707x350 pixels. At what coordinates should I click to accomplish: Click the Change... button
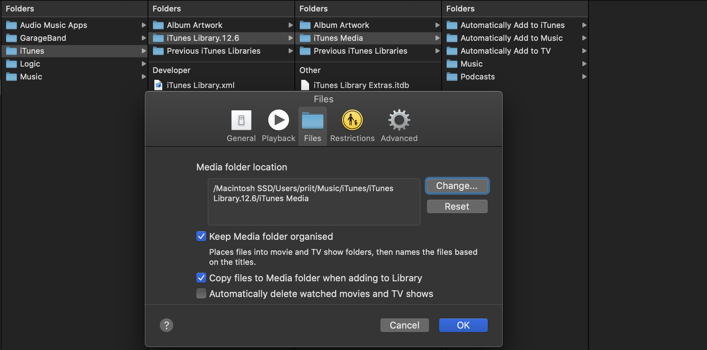coord(457,186)
